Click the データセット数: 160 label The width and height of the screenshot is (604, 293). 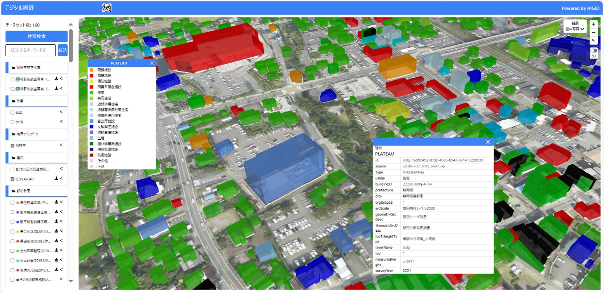click(x=23, y=25)
